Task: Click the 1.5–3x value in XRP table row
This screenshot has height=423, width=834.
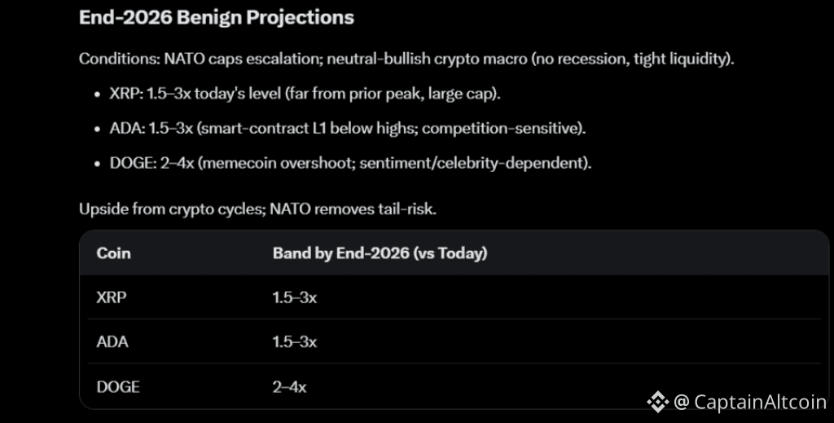Action: coord(295,297)
